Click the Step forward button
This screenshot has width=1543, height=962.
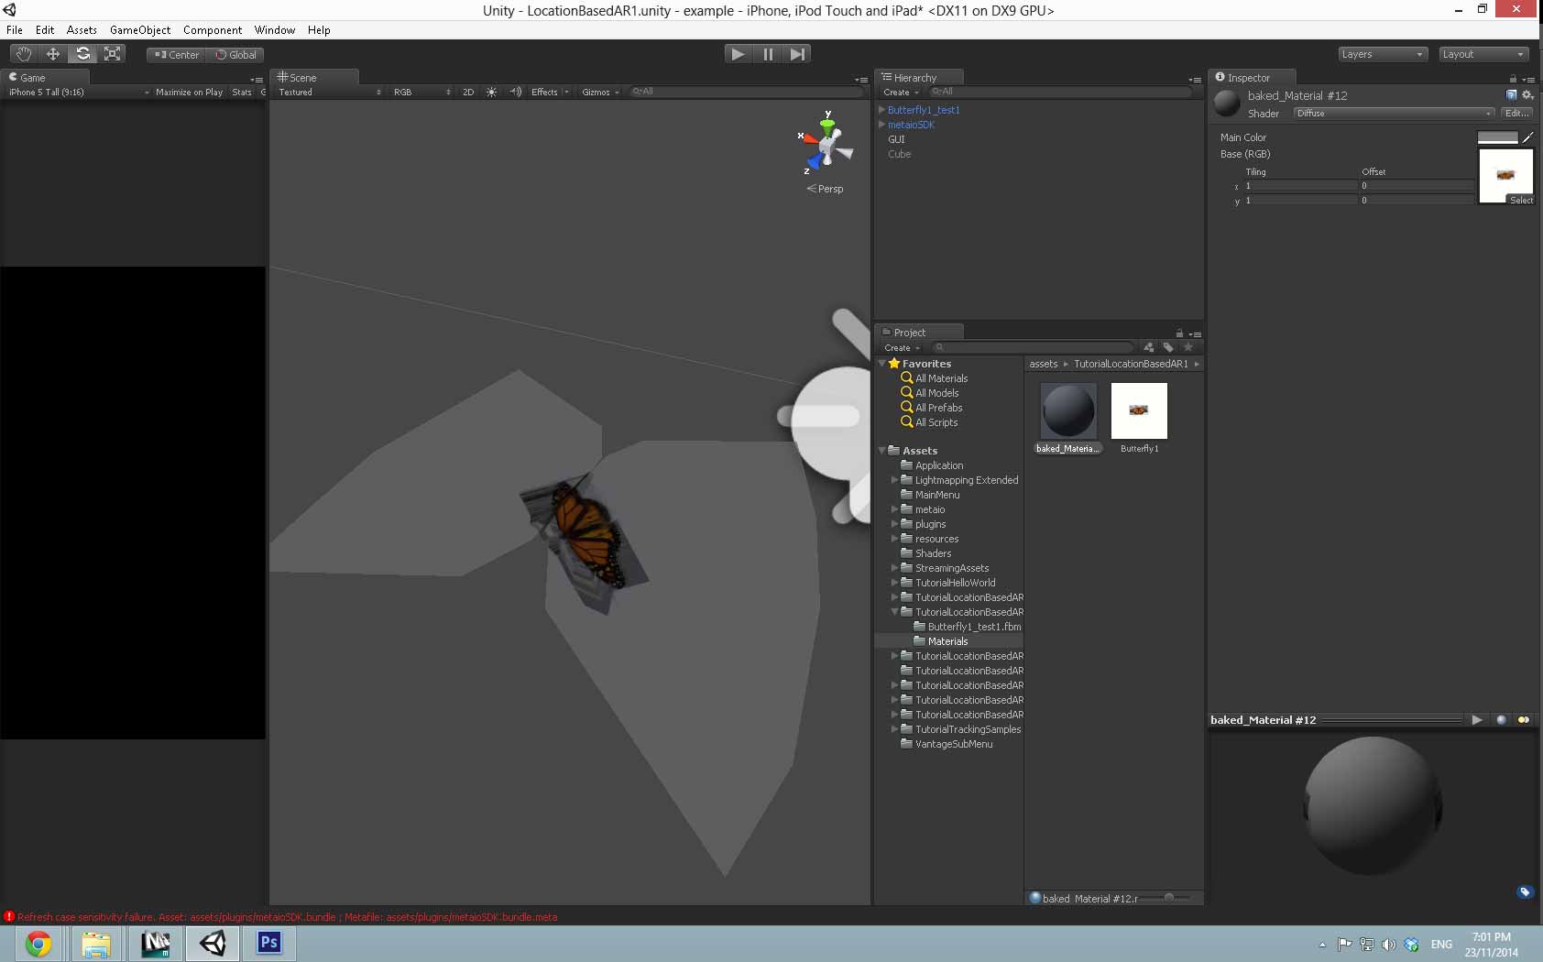(x=797, y=54)
